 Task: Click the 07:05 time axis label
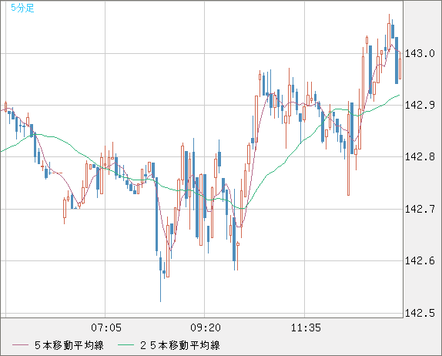coord(106,327)
